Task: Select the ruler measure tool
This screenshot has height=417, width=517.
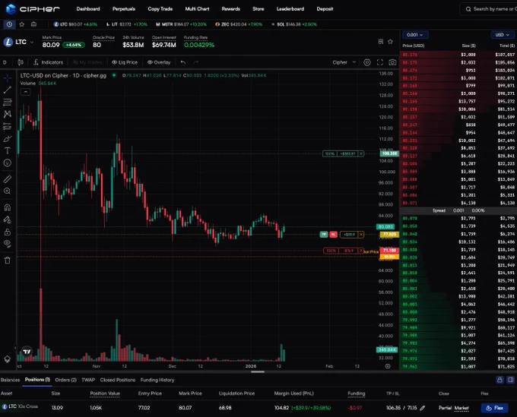Action: (x=8, y=178)
